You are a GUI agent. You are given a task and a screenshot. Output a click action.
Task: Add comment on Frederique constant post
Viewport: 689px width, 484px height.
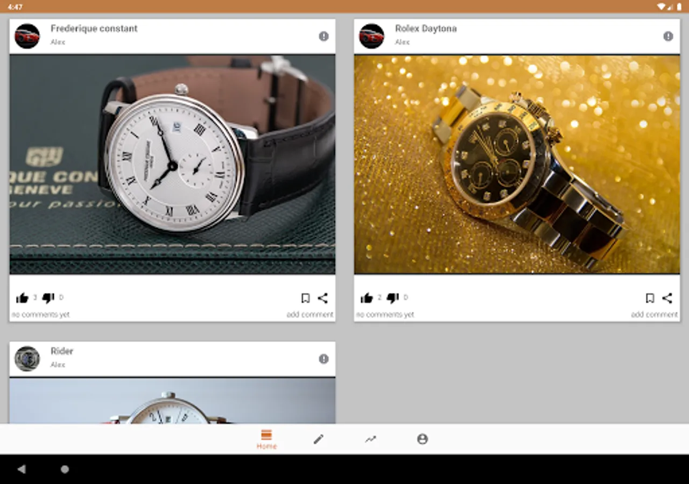(x=310, y=315)
